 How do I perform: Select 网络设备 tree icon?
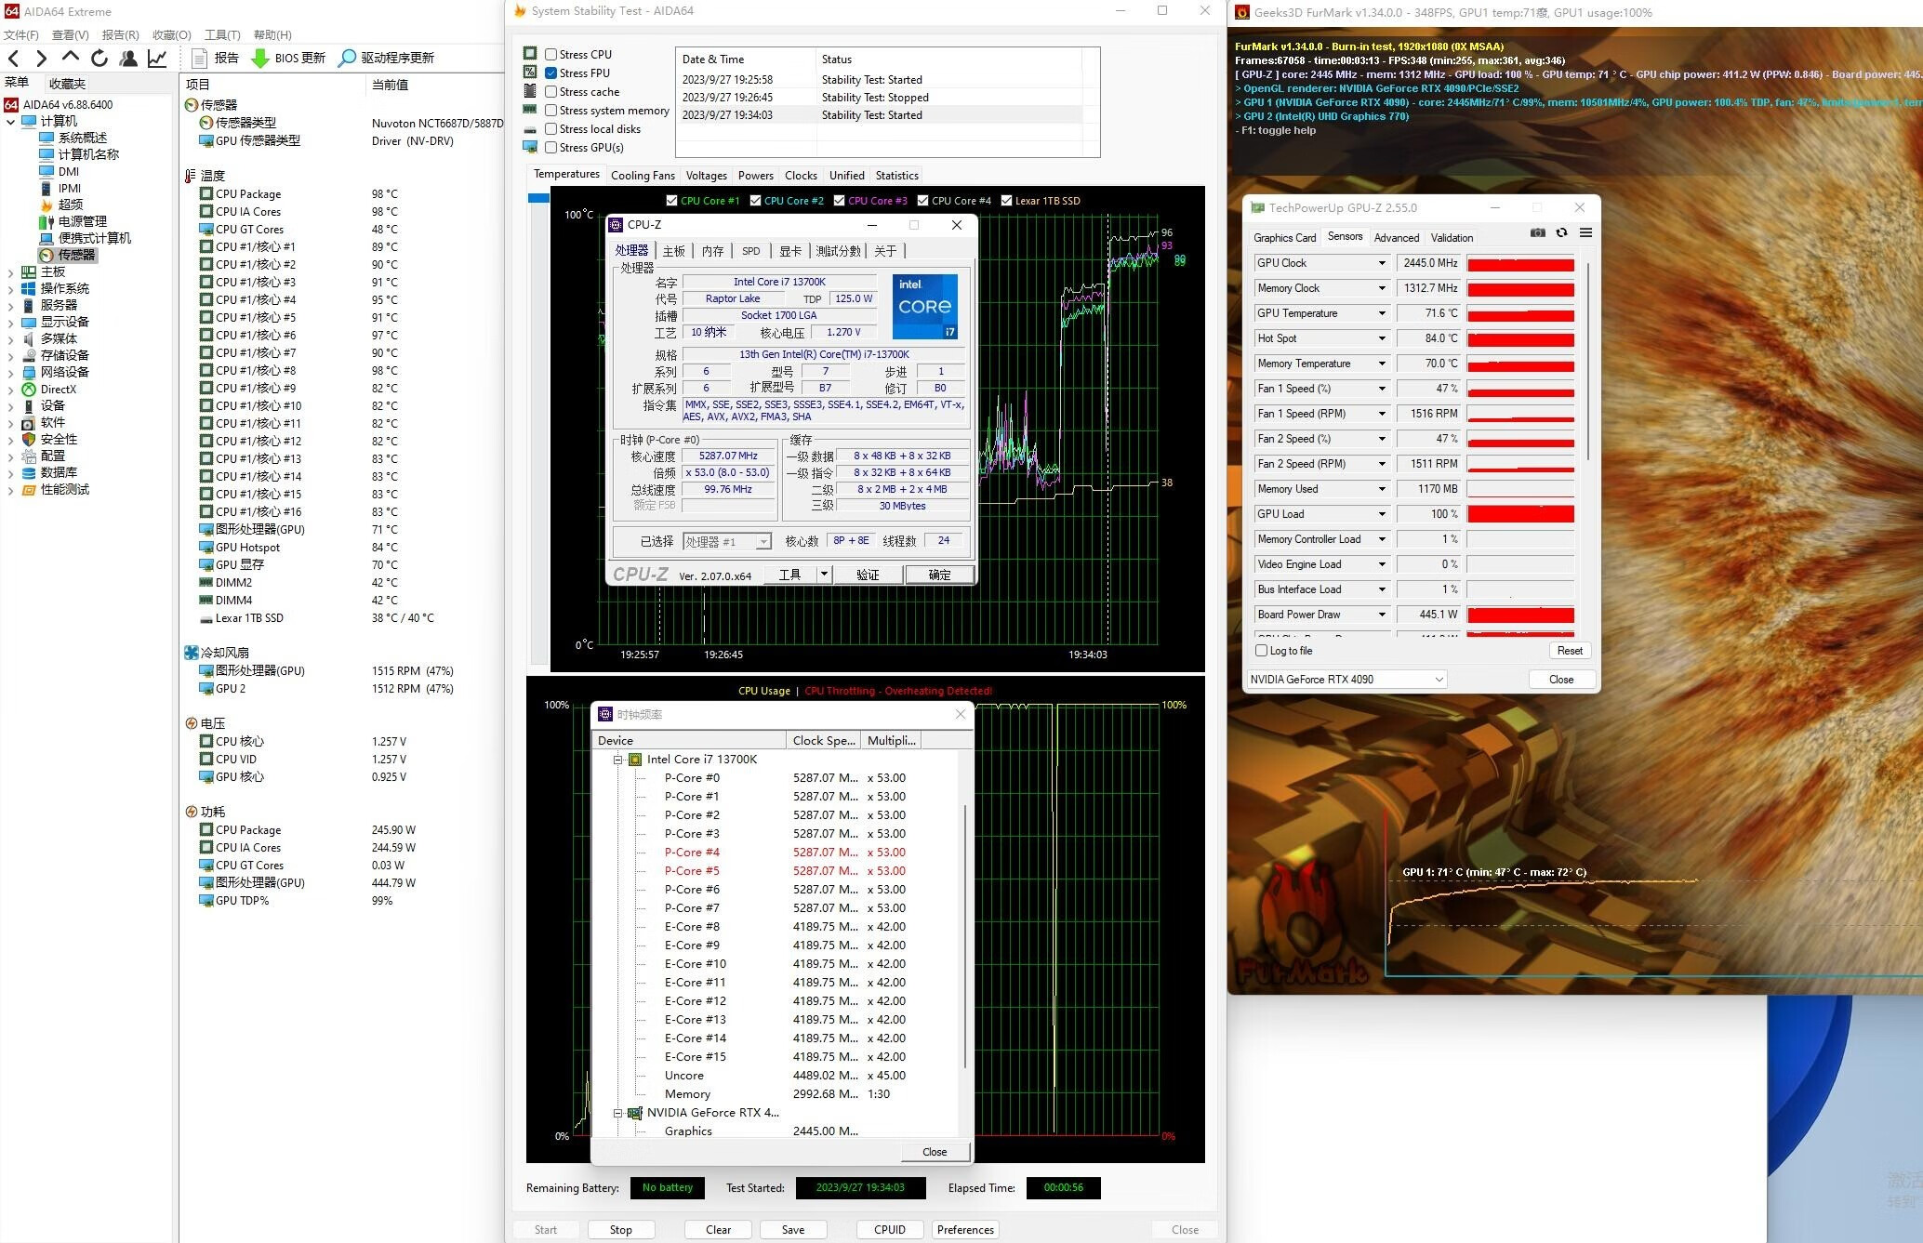29,372
